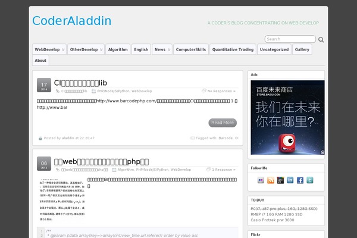
Task: Open the Flickr social icon
Action: [x=261, y=180]
